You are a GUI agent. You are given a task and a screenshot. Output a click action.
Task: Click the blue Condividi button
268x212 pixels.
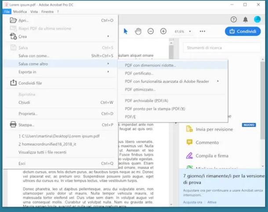coord(243,31)
